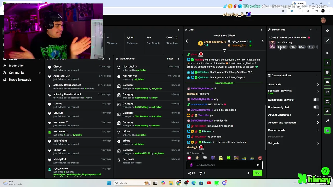Collapse the top gifters banner arrow
The width and height of the screenshot is (333, 187).
click(x=225, y=51)
